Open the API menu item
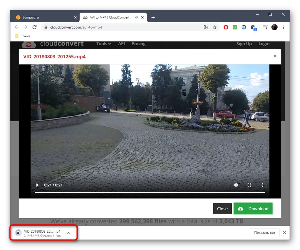This screenshot has height=250, width=300. click(121, 44)
